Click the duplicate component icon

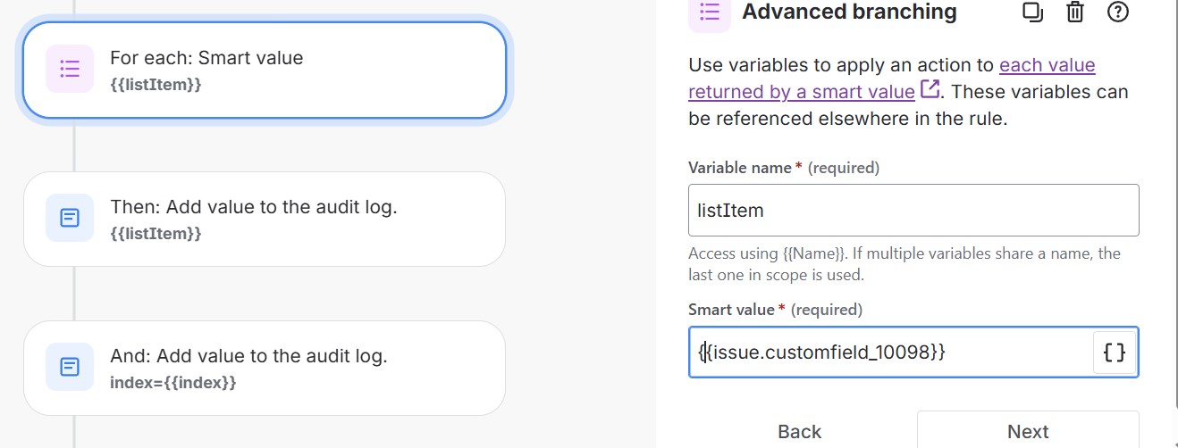coord(1033,12)
